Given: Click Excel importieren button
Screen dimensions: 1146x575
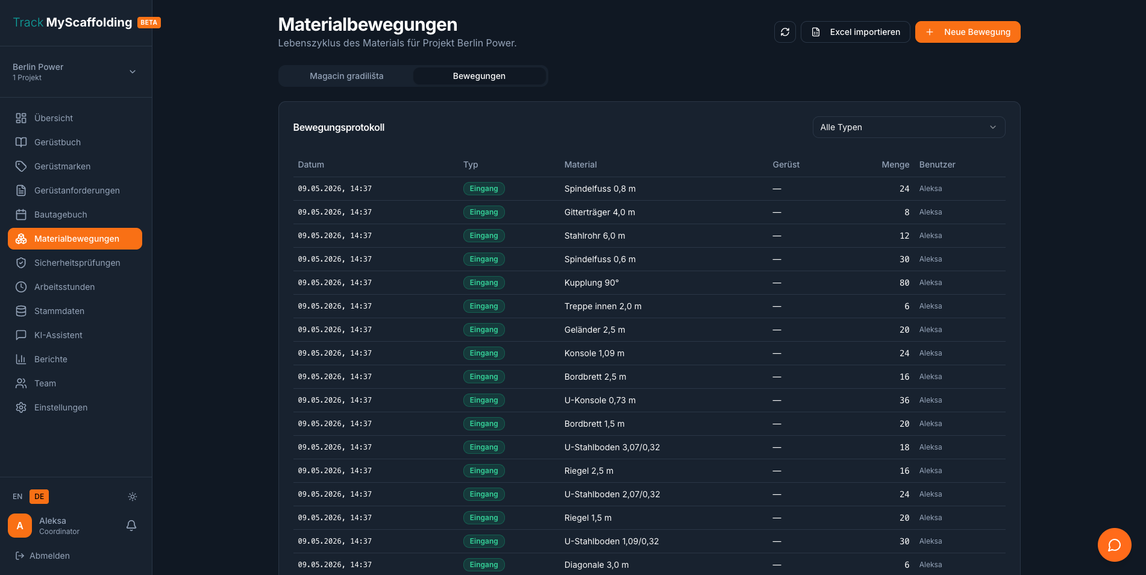Looking at the screenshot, I should coord(855,32).
